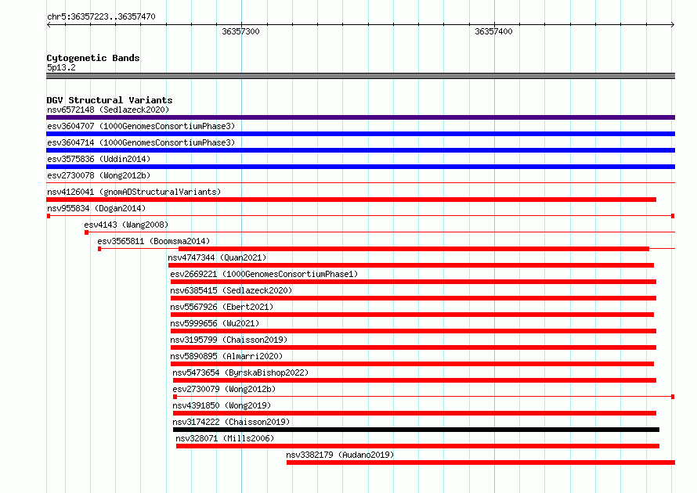Click the red nsv5473654 variant bar

415,380
